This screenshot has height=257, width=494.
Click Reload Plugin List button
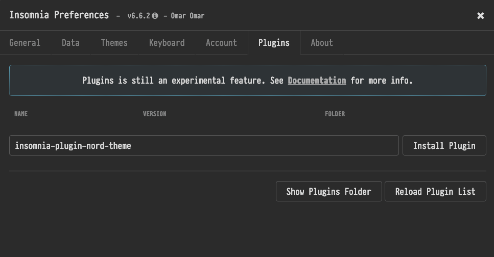click(435, 191)
